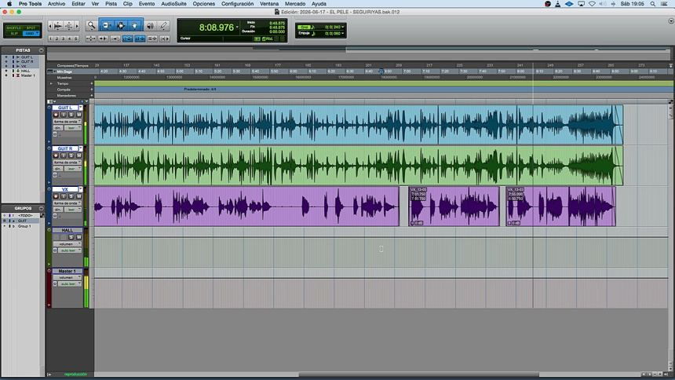Viewport: 675px width, 380px height.
Task: Enable SHUFFLE edit mode
Action: (14, 27)
